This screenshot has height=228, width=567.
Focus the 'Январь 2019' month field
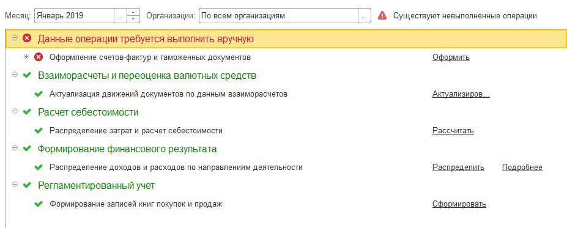(x=75, y=16)
